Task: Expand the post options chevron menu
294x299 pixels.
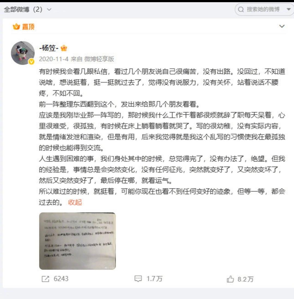Action: pos(282,26)
